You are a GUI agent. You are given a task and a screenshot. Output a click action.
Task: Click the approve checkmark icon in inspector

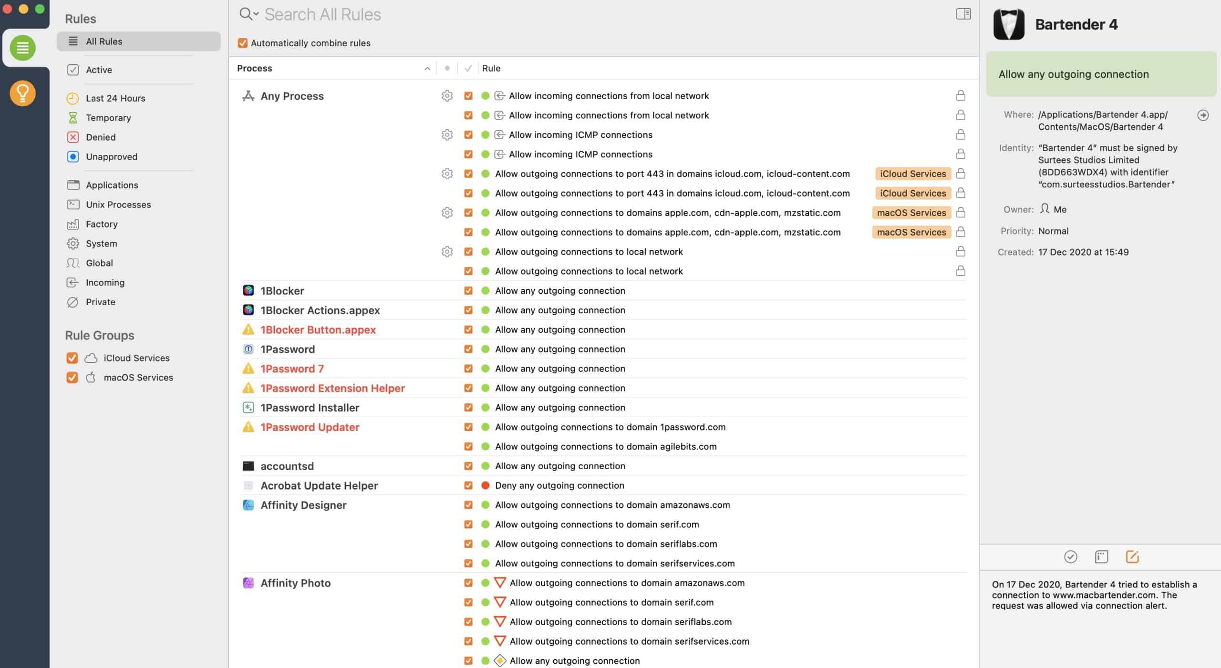[1070, 556]
